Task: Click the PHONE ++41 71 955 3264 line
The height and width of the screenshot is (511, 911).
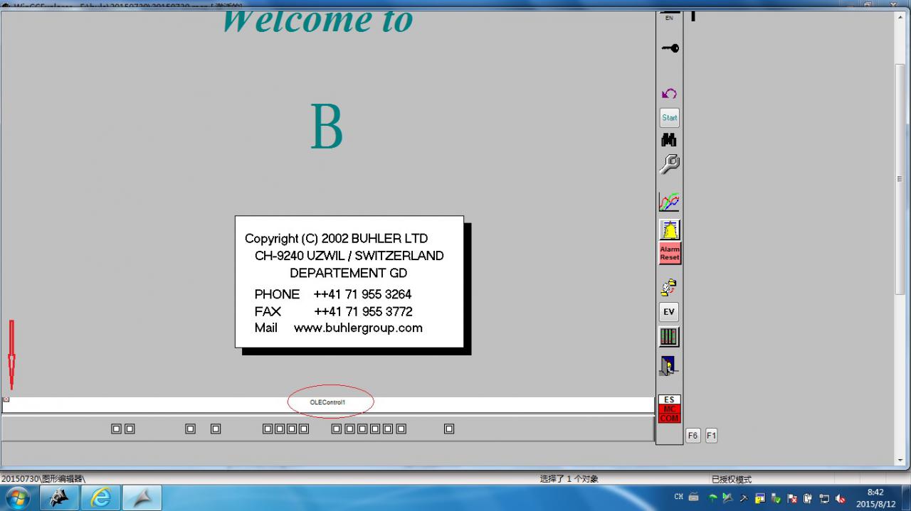Action: (333, 294)
